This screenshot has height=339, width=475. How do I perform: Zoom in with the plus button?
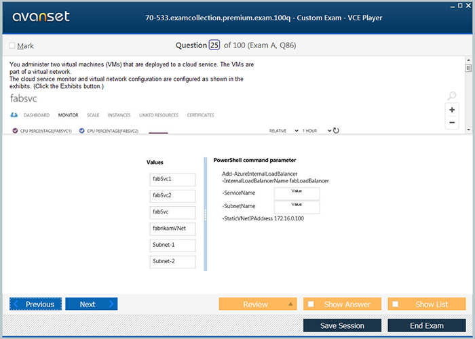click(x=452, y=110)
